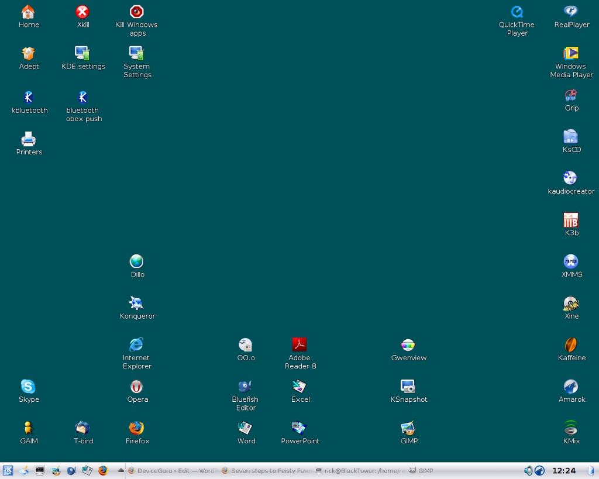The width and height of the screenshot is (599, 479).
Task: Select the KMix desktop icon
Action: (571, 428)
